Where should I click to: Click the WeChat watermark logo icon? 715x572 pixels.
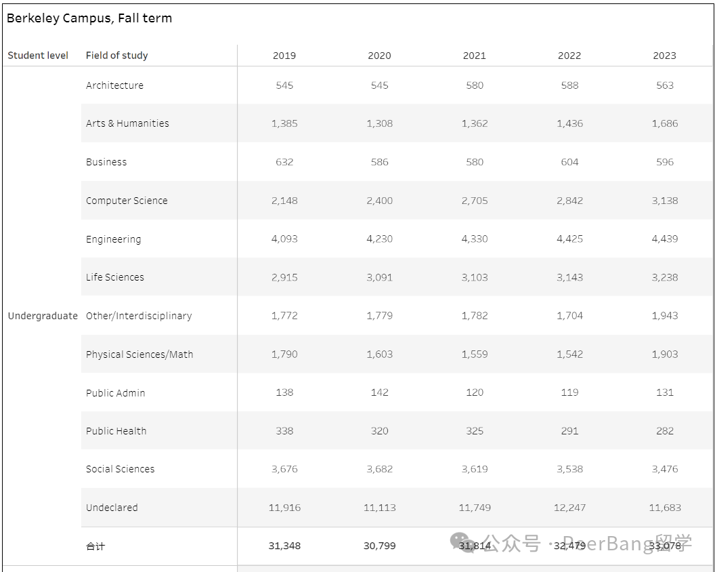pyautogui.click(x=463, y=542)
